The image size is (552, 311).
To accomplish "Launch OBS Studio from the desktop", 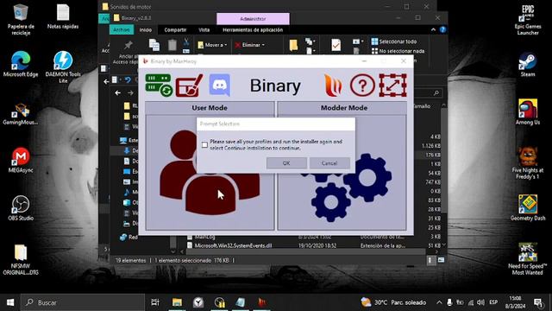I will point(21,208).
